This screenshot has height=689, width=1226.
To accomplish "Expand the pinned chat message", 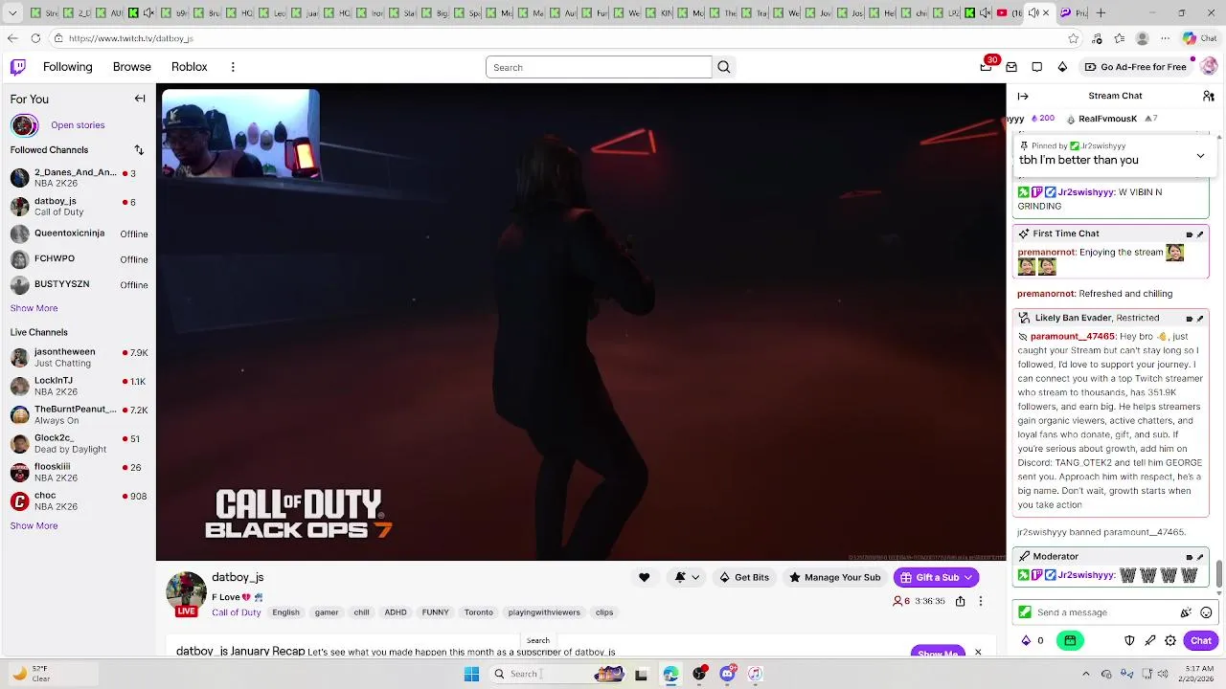I will coord(1200,156).
